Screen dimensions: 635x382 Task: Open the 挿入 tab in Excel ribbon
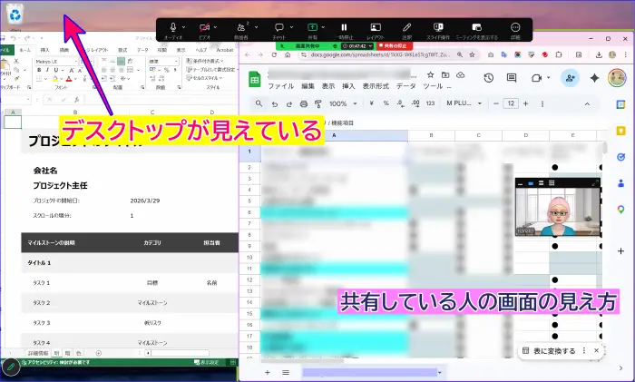[45, 50]
